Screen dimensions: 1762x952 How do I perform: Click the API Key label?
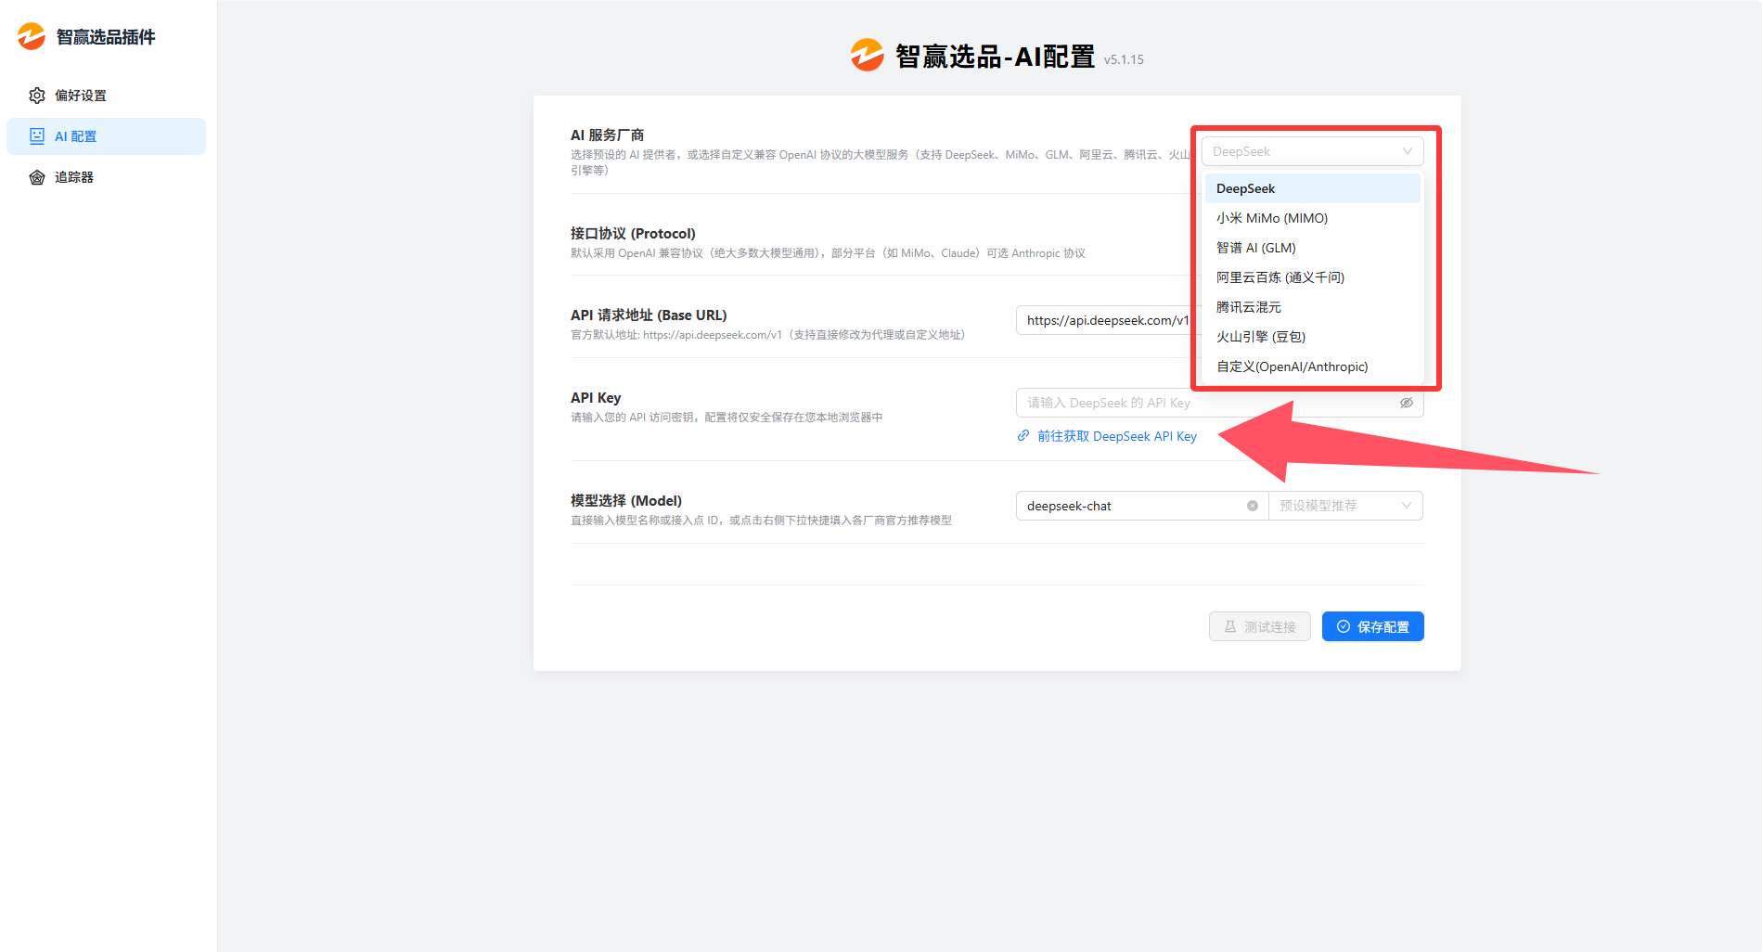click(596, 398)
